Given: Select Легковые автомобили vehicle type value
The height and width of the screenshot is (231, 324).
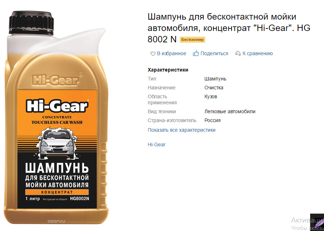Looking at the screenshot, I should coord(230,111).
